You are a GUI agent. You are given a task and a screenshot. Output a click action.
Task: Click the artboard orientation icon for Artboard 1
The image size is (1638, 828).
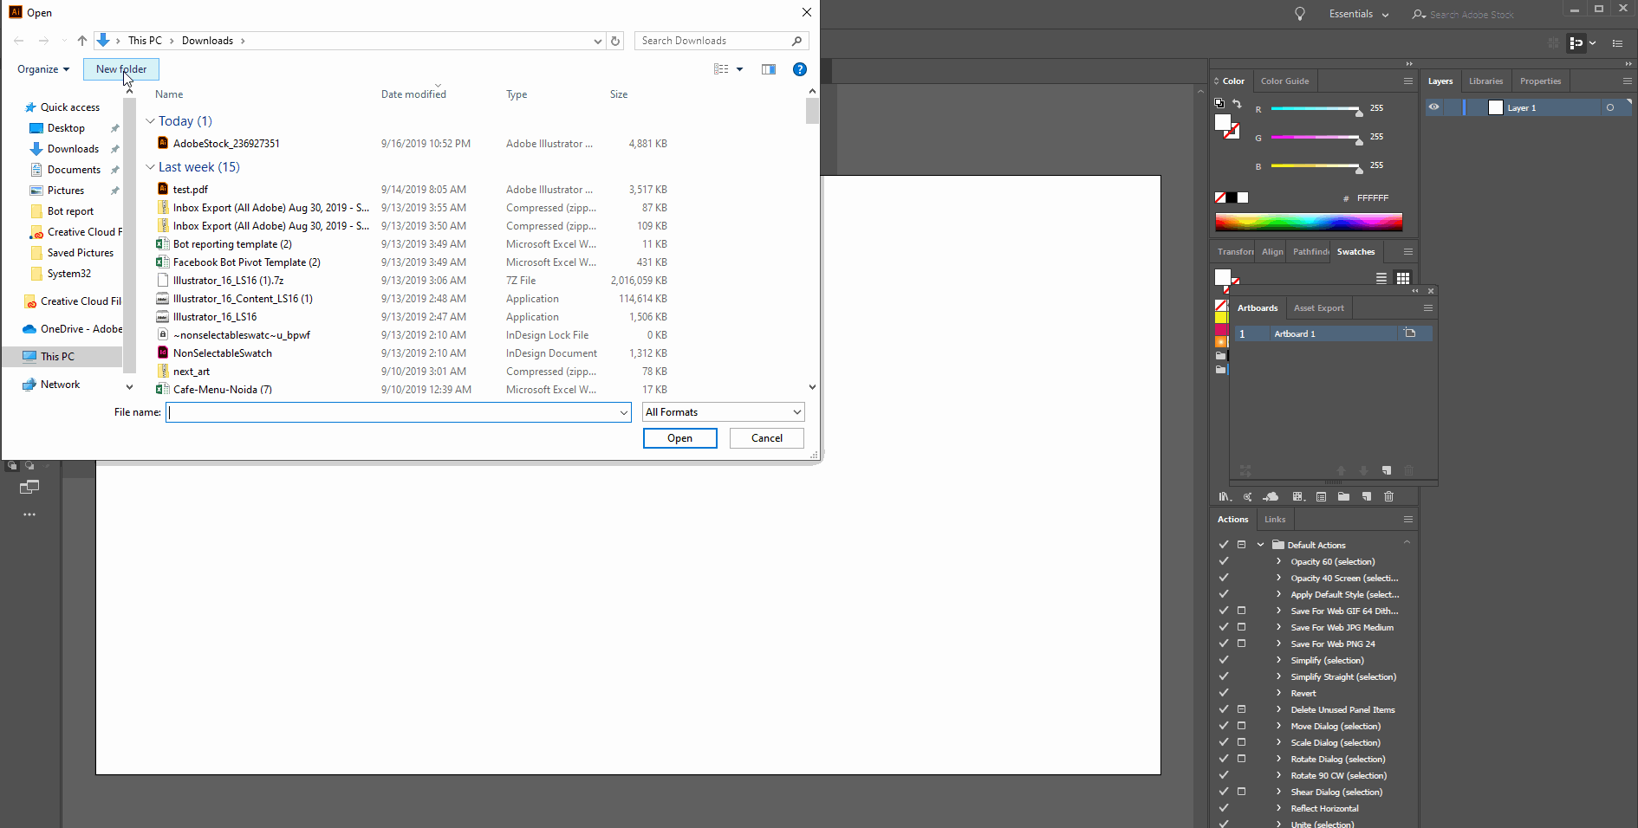click(1410, 333)
